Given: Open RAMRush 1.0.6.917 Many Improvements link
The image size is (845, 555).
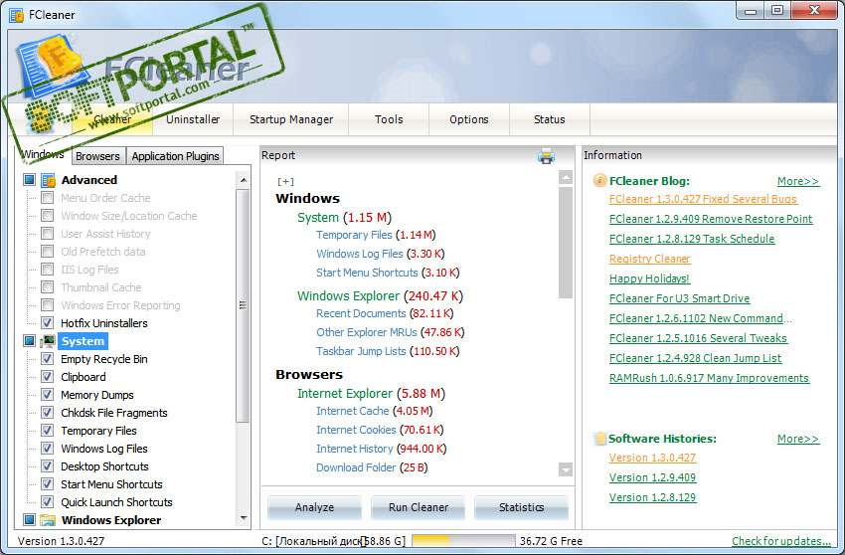Looking at the screenshot, I should pyautogui.click(x=709, y=378).
